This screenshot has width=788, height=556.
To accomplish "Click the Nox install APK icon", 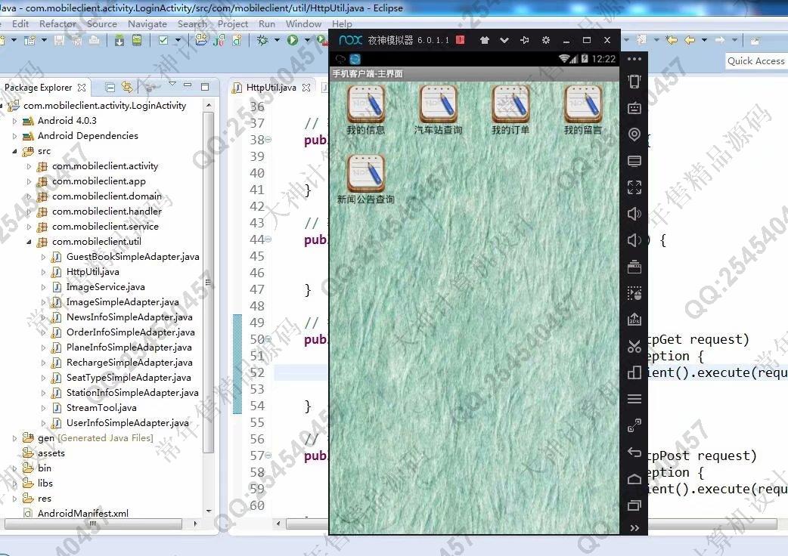I will 634,319.
